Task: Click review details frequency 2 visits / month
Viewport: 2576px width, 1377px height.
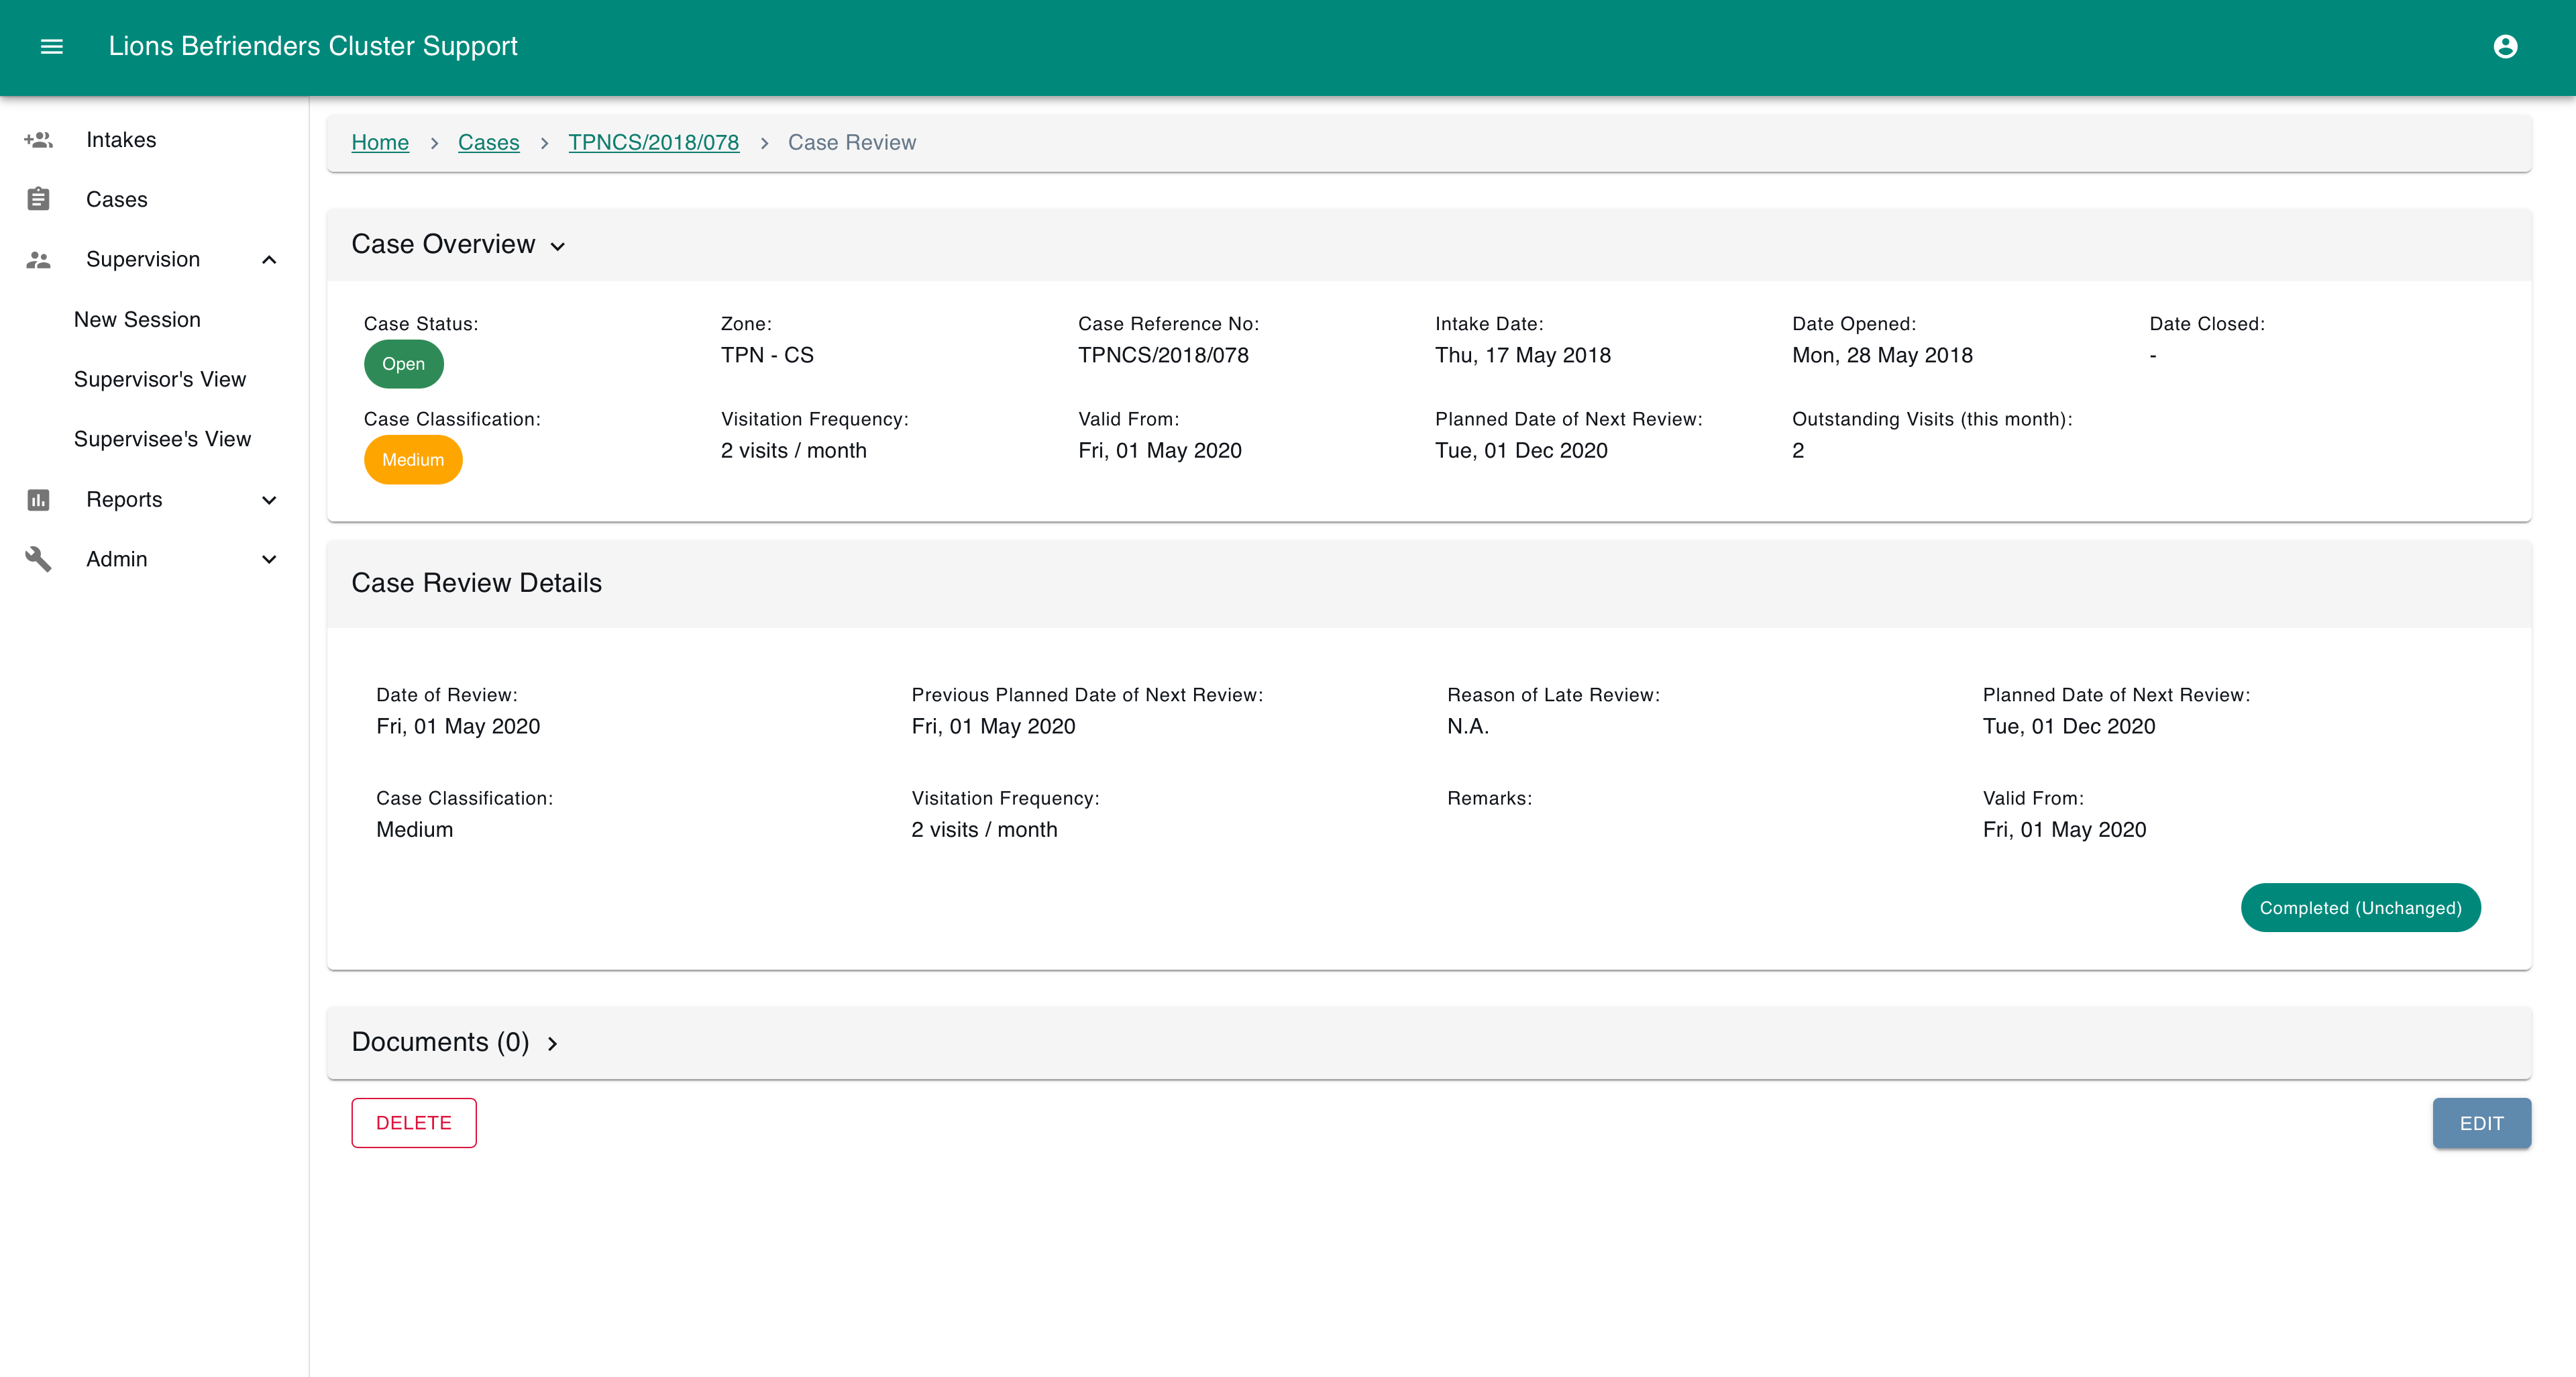Action: 984,829
